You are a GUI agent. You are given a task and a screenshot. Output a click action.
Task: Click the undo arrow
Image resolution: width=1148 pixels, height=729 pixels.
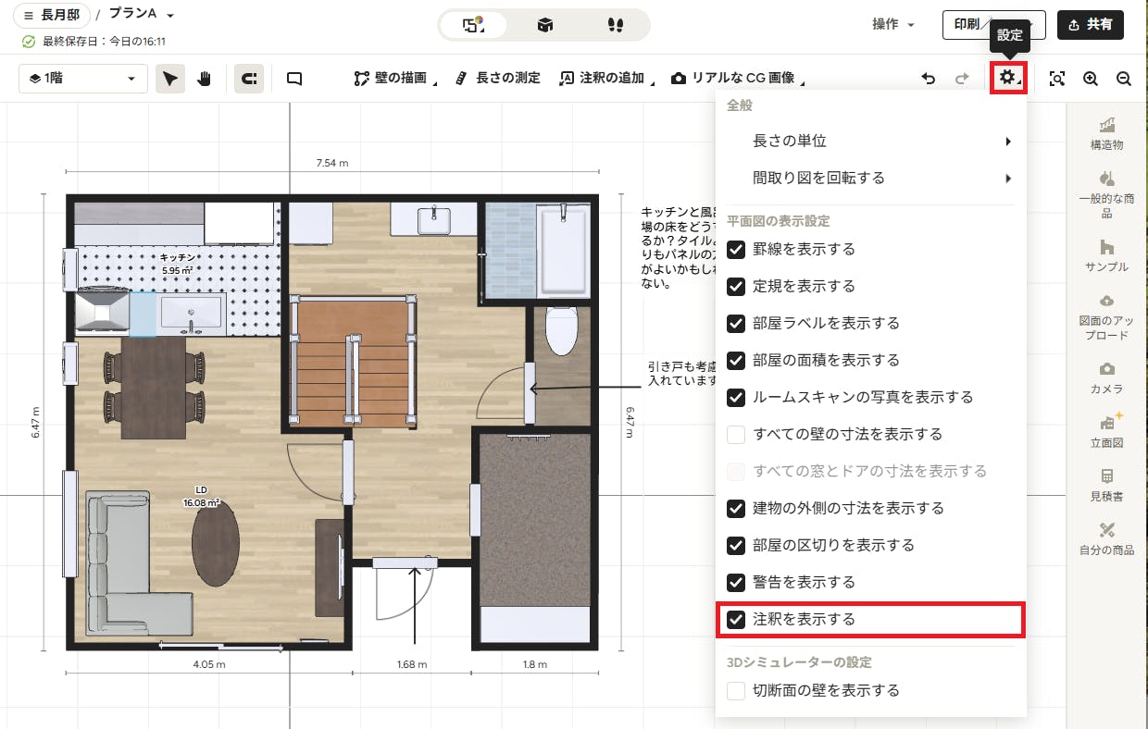(x=929, y=79)
